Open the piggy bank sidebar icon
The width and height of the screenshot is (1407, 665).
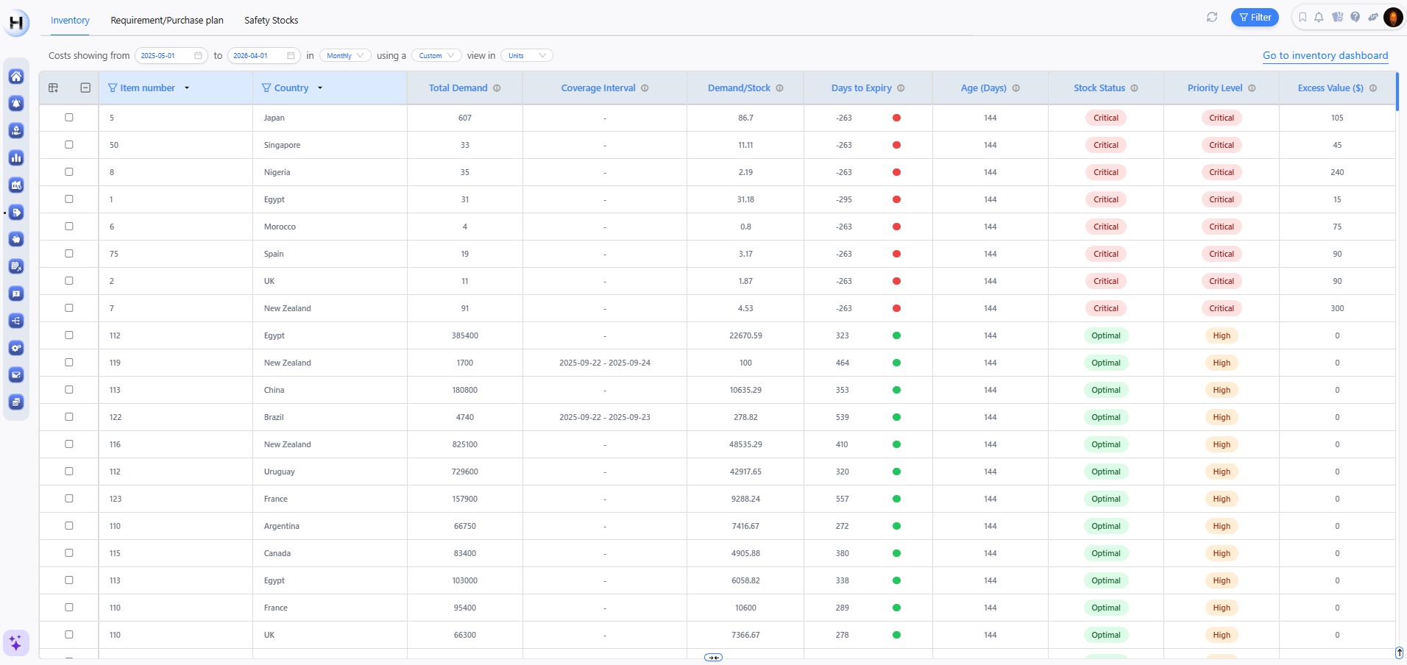click(x=16, y=240)
